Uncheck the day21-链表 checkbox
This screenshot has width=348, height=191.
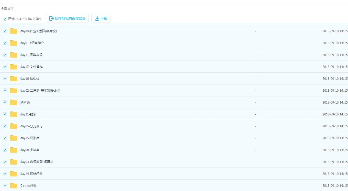pyautogui.click(x=5, y=114)
